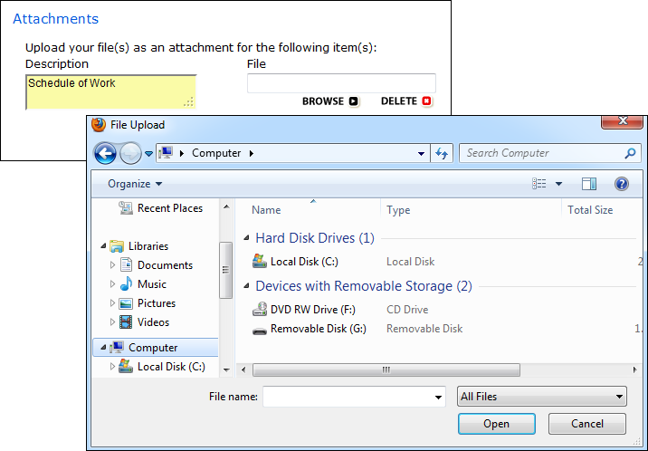Click the refresh location icon
This screenshot has width=648, height=451.
pyautogui.click(x=442, y=153)
